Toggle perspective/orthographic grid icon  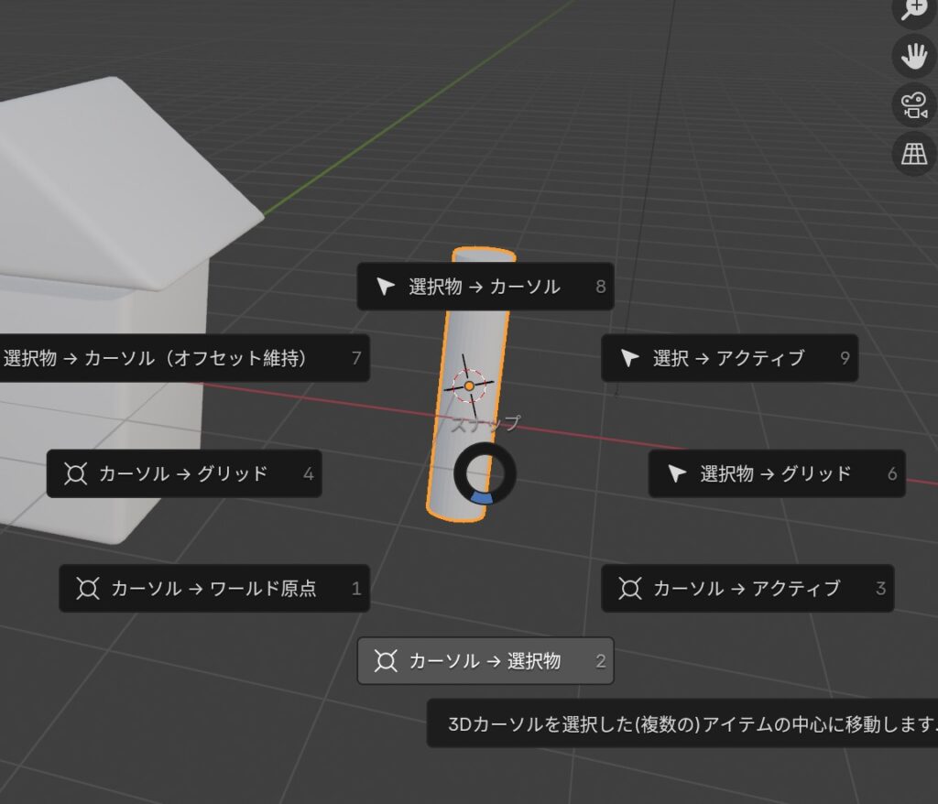(x=913, y=153)
